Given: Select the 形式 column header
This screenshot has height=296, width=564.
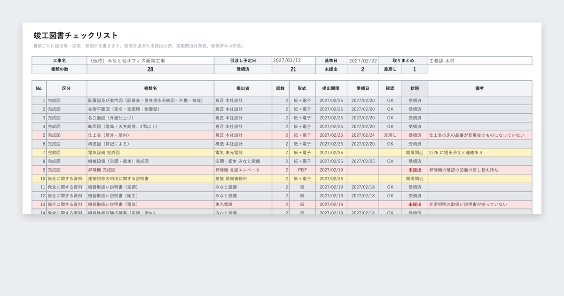Looking at the screenshot, I should [302, 88].
